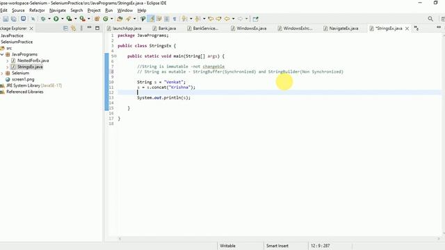The height and width of the screenshot is (250, 445).
Task: Click the Forward navigation arrow icon
Action: 240,19
